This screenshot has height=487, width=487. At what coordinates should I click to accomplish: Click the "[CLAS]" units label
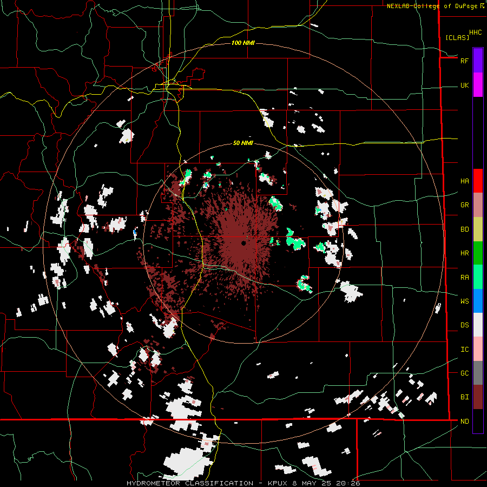[x=457, y=37]
